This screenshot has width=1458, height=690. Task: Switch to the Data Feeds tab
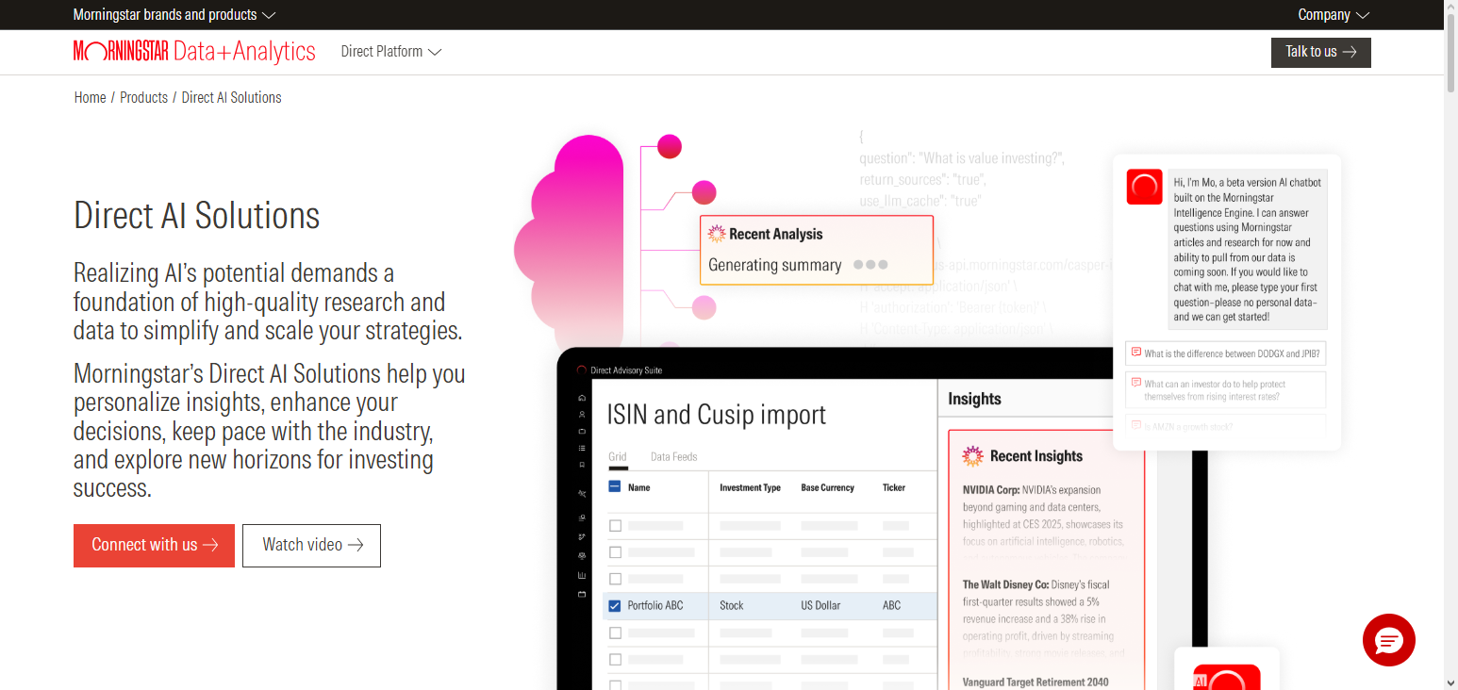[x=671, y=456]
